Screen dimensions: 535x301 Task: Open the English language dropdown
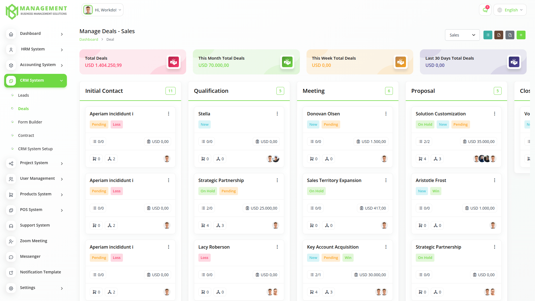510,10
